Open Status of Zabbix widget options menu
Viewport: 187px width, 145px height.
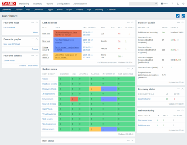[178, 22]
